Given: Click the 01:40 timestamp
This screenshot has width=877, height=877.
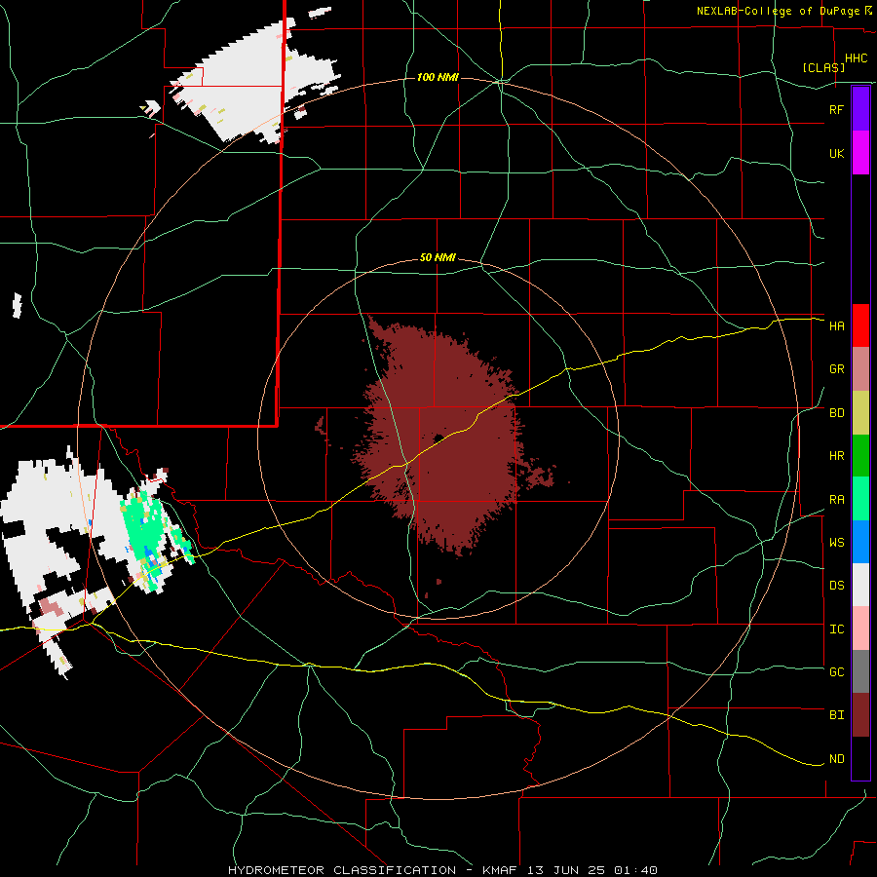Looking at the screenshot, I should click(x=635, y=870).
